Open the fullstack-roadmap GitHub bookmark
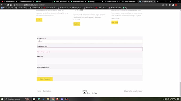Screen dimensions: 181x101 coord(22,8)
